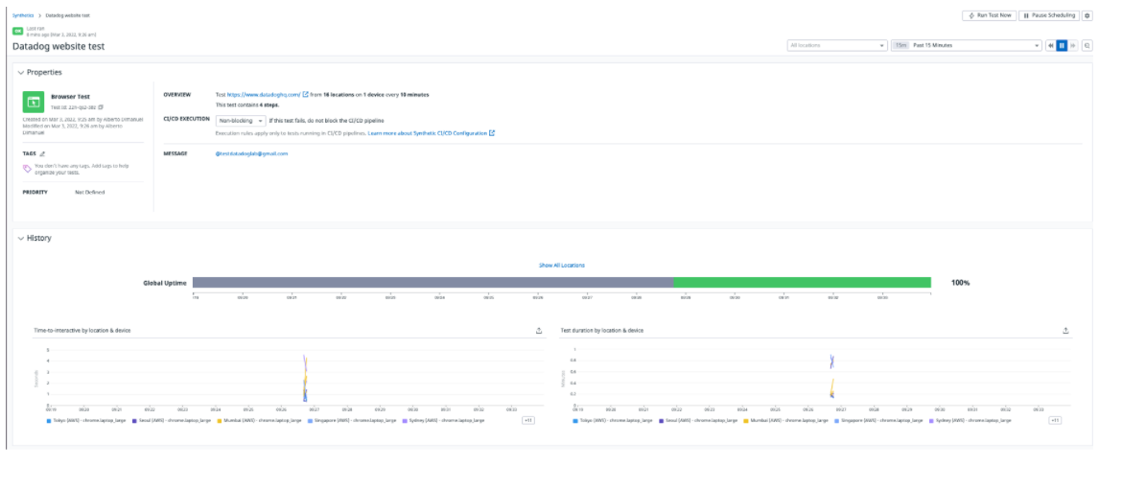Expand the +11 legend entries in Test duration graph
The width and height of the screenshot is (1122, 489).
click(x=1055, y=420)
